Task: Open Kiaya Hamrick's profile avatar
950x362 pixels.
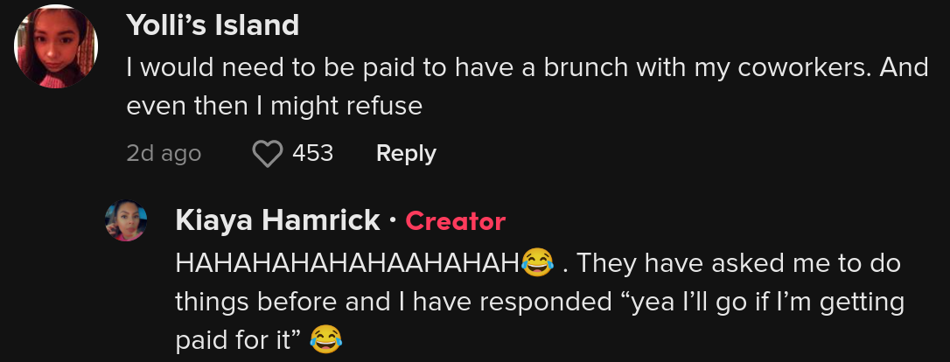Action: 126,221
